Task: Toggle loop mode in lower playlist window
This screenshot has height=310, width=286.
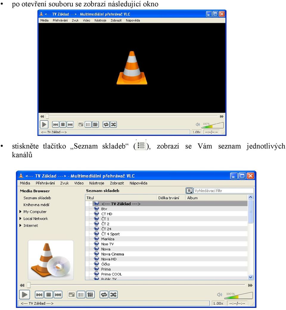Action: click(x=104, y=295)
